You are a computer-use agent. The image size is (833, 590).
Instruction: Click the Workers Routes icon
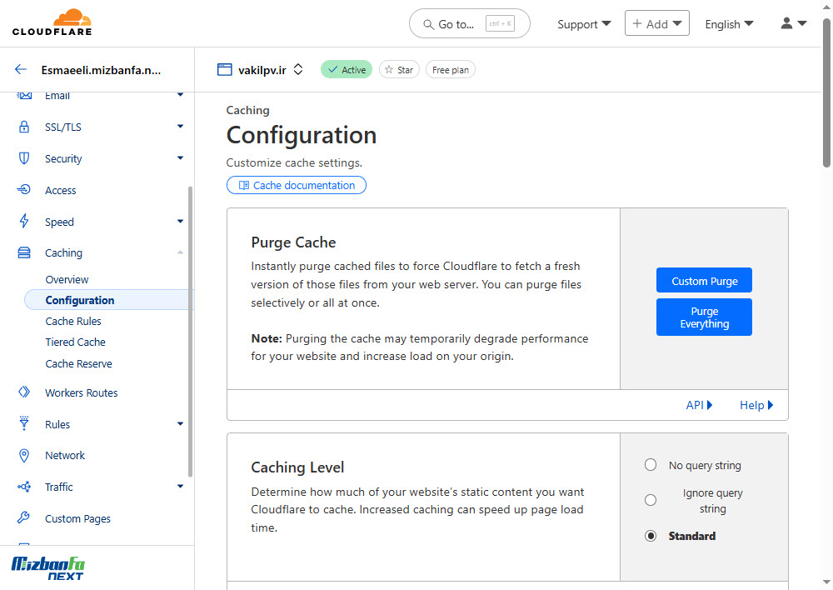click(24, 392)
